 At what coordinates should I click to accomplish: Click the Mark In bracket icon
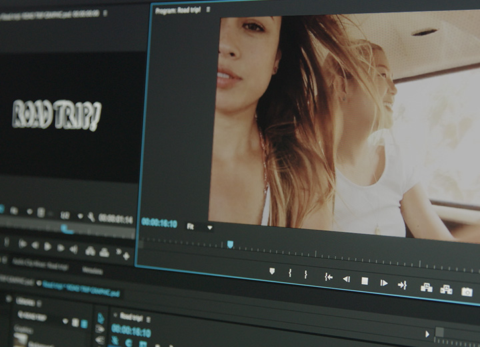[x=290, y=273]
